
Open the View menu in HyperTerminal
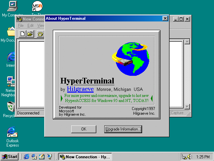[41, 25]
